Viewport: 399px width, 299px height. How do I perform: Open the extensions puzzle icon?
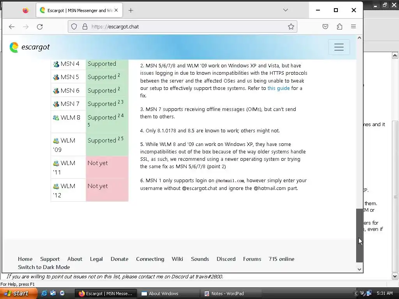(x=339, y=26)
